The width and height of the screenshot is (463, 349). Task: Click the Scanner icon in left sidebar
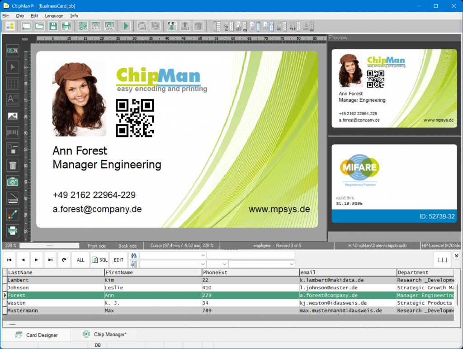pyautogui.click(x=13, y=198)
